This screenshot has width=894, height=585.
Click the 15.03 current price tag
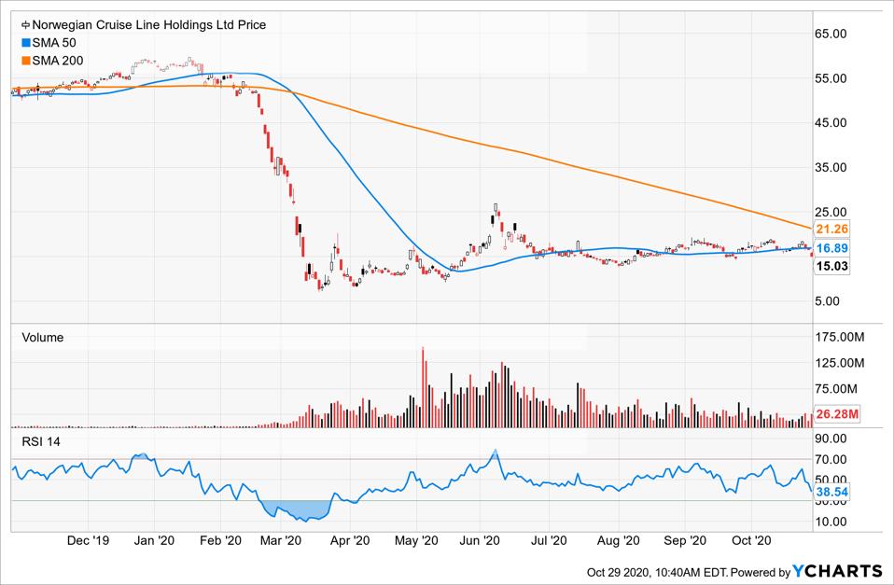(831, 266)
